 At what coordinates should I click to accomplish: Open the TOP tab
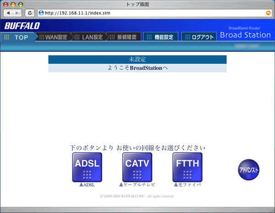19,37
